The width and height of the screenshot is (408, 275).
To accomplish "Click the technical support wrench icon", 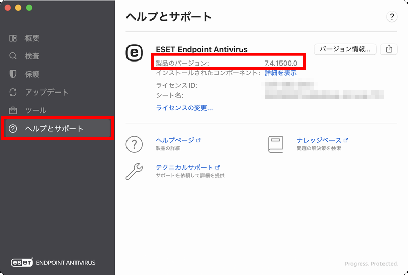I will 134,171.
